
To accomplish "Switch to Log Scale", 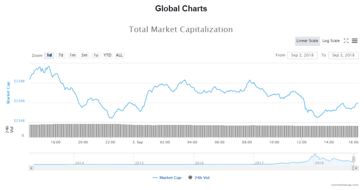I will (331, 41).
